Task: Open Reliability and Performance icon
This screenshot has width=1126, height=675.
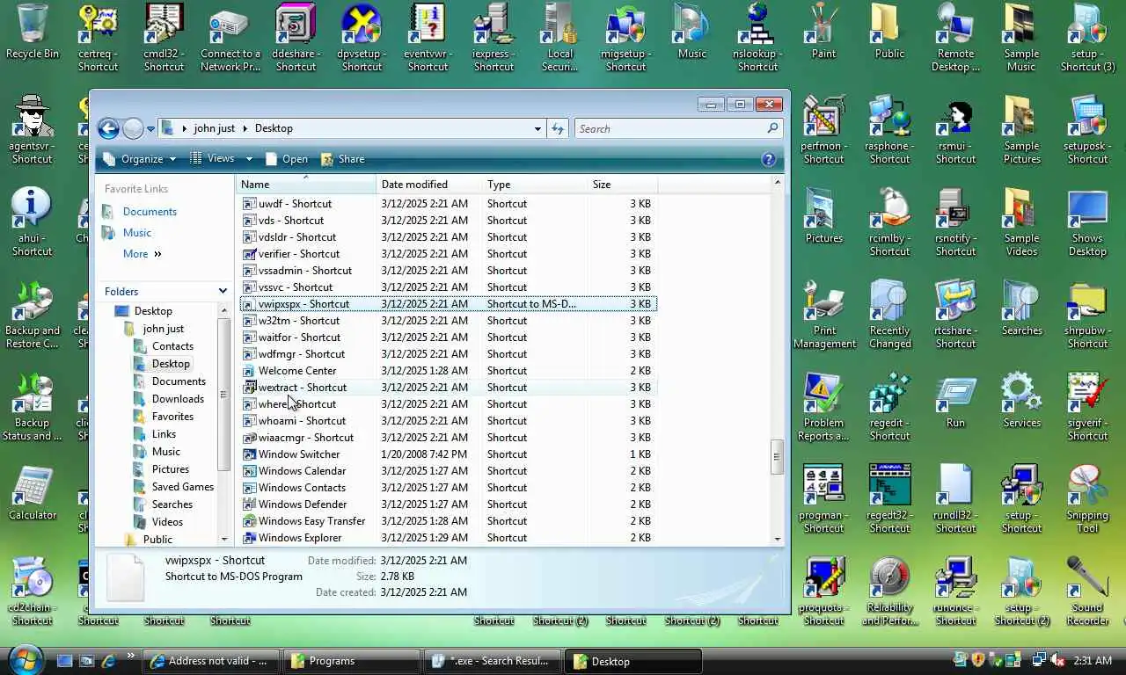Action: (889, 592)
